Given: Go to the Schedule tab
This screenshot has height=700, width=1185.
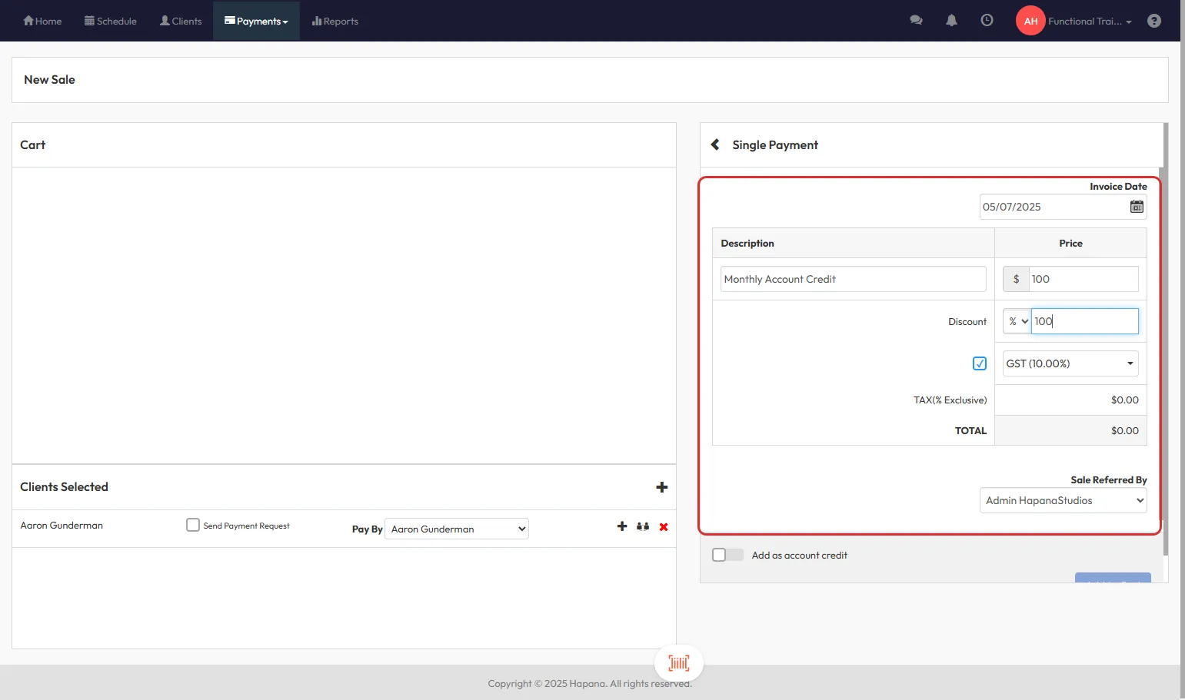Looking at the screenshot, I should [x=111, y=21].
